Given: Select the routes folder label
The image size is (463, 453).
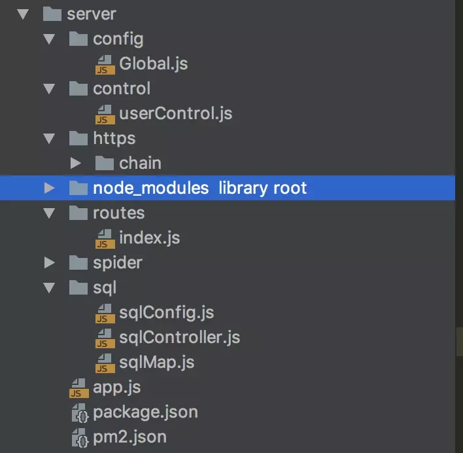Looking at the screenshot, I should coord(119,213).
